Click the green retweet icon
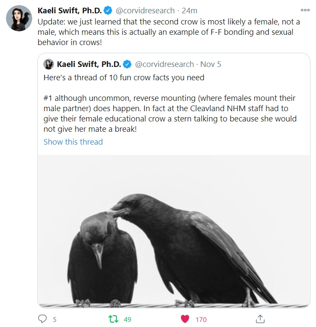The height and width of the screenshot is (327, 316). tap(114, 319)
